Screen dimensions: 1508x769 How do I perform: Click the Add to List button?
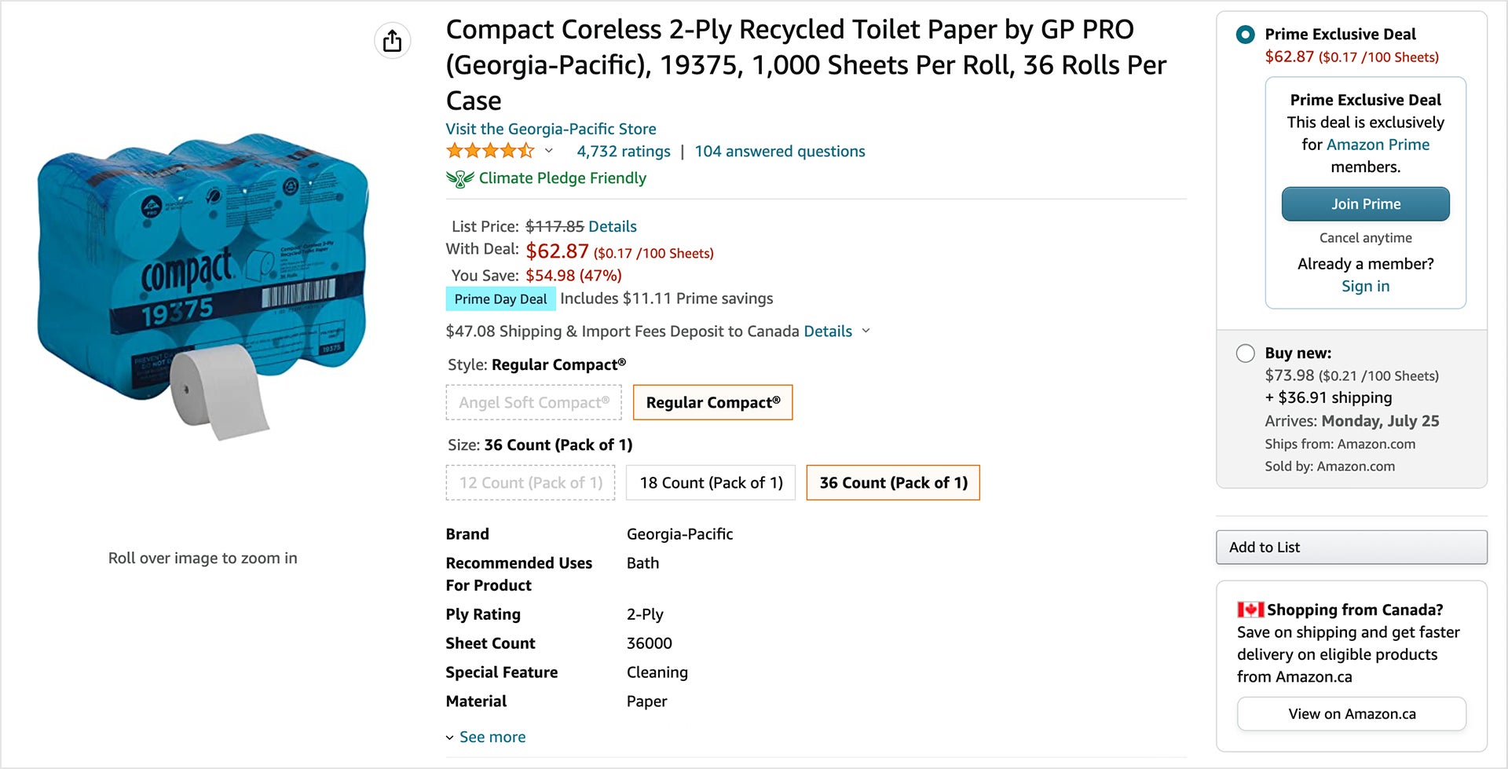click(x=1350, y=547)
